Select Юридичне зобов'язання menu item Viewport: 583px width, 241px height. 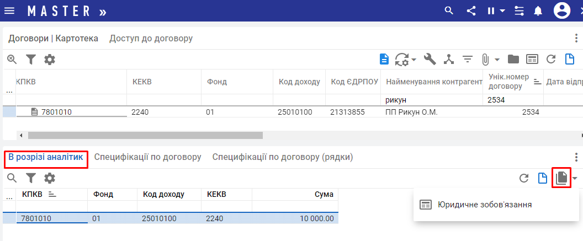pos(484,205)
